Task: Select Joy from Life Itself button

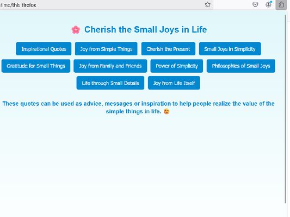Action: [174, 83]
